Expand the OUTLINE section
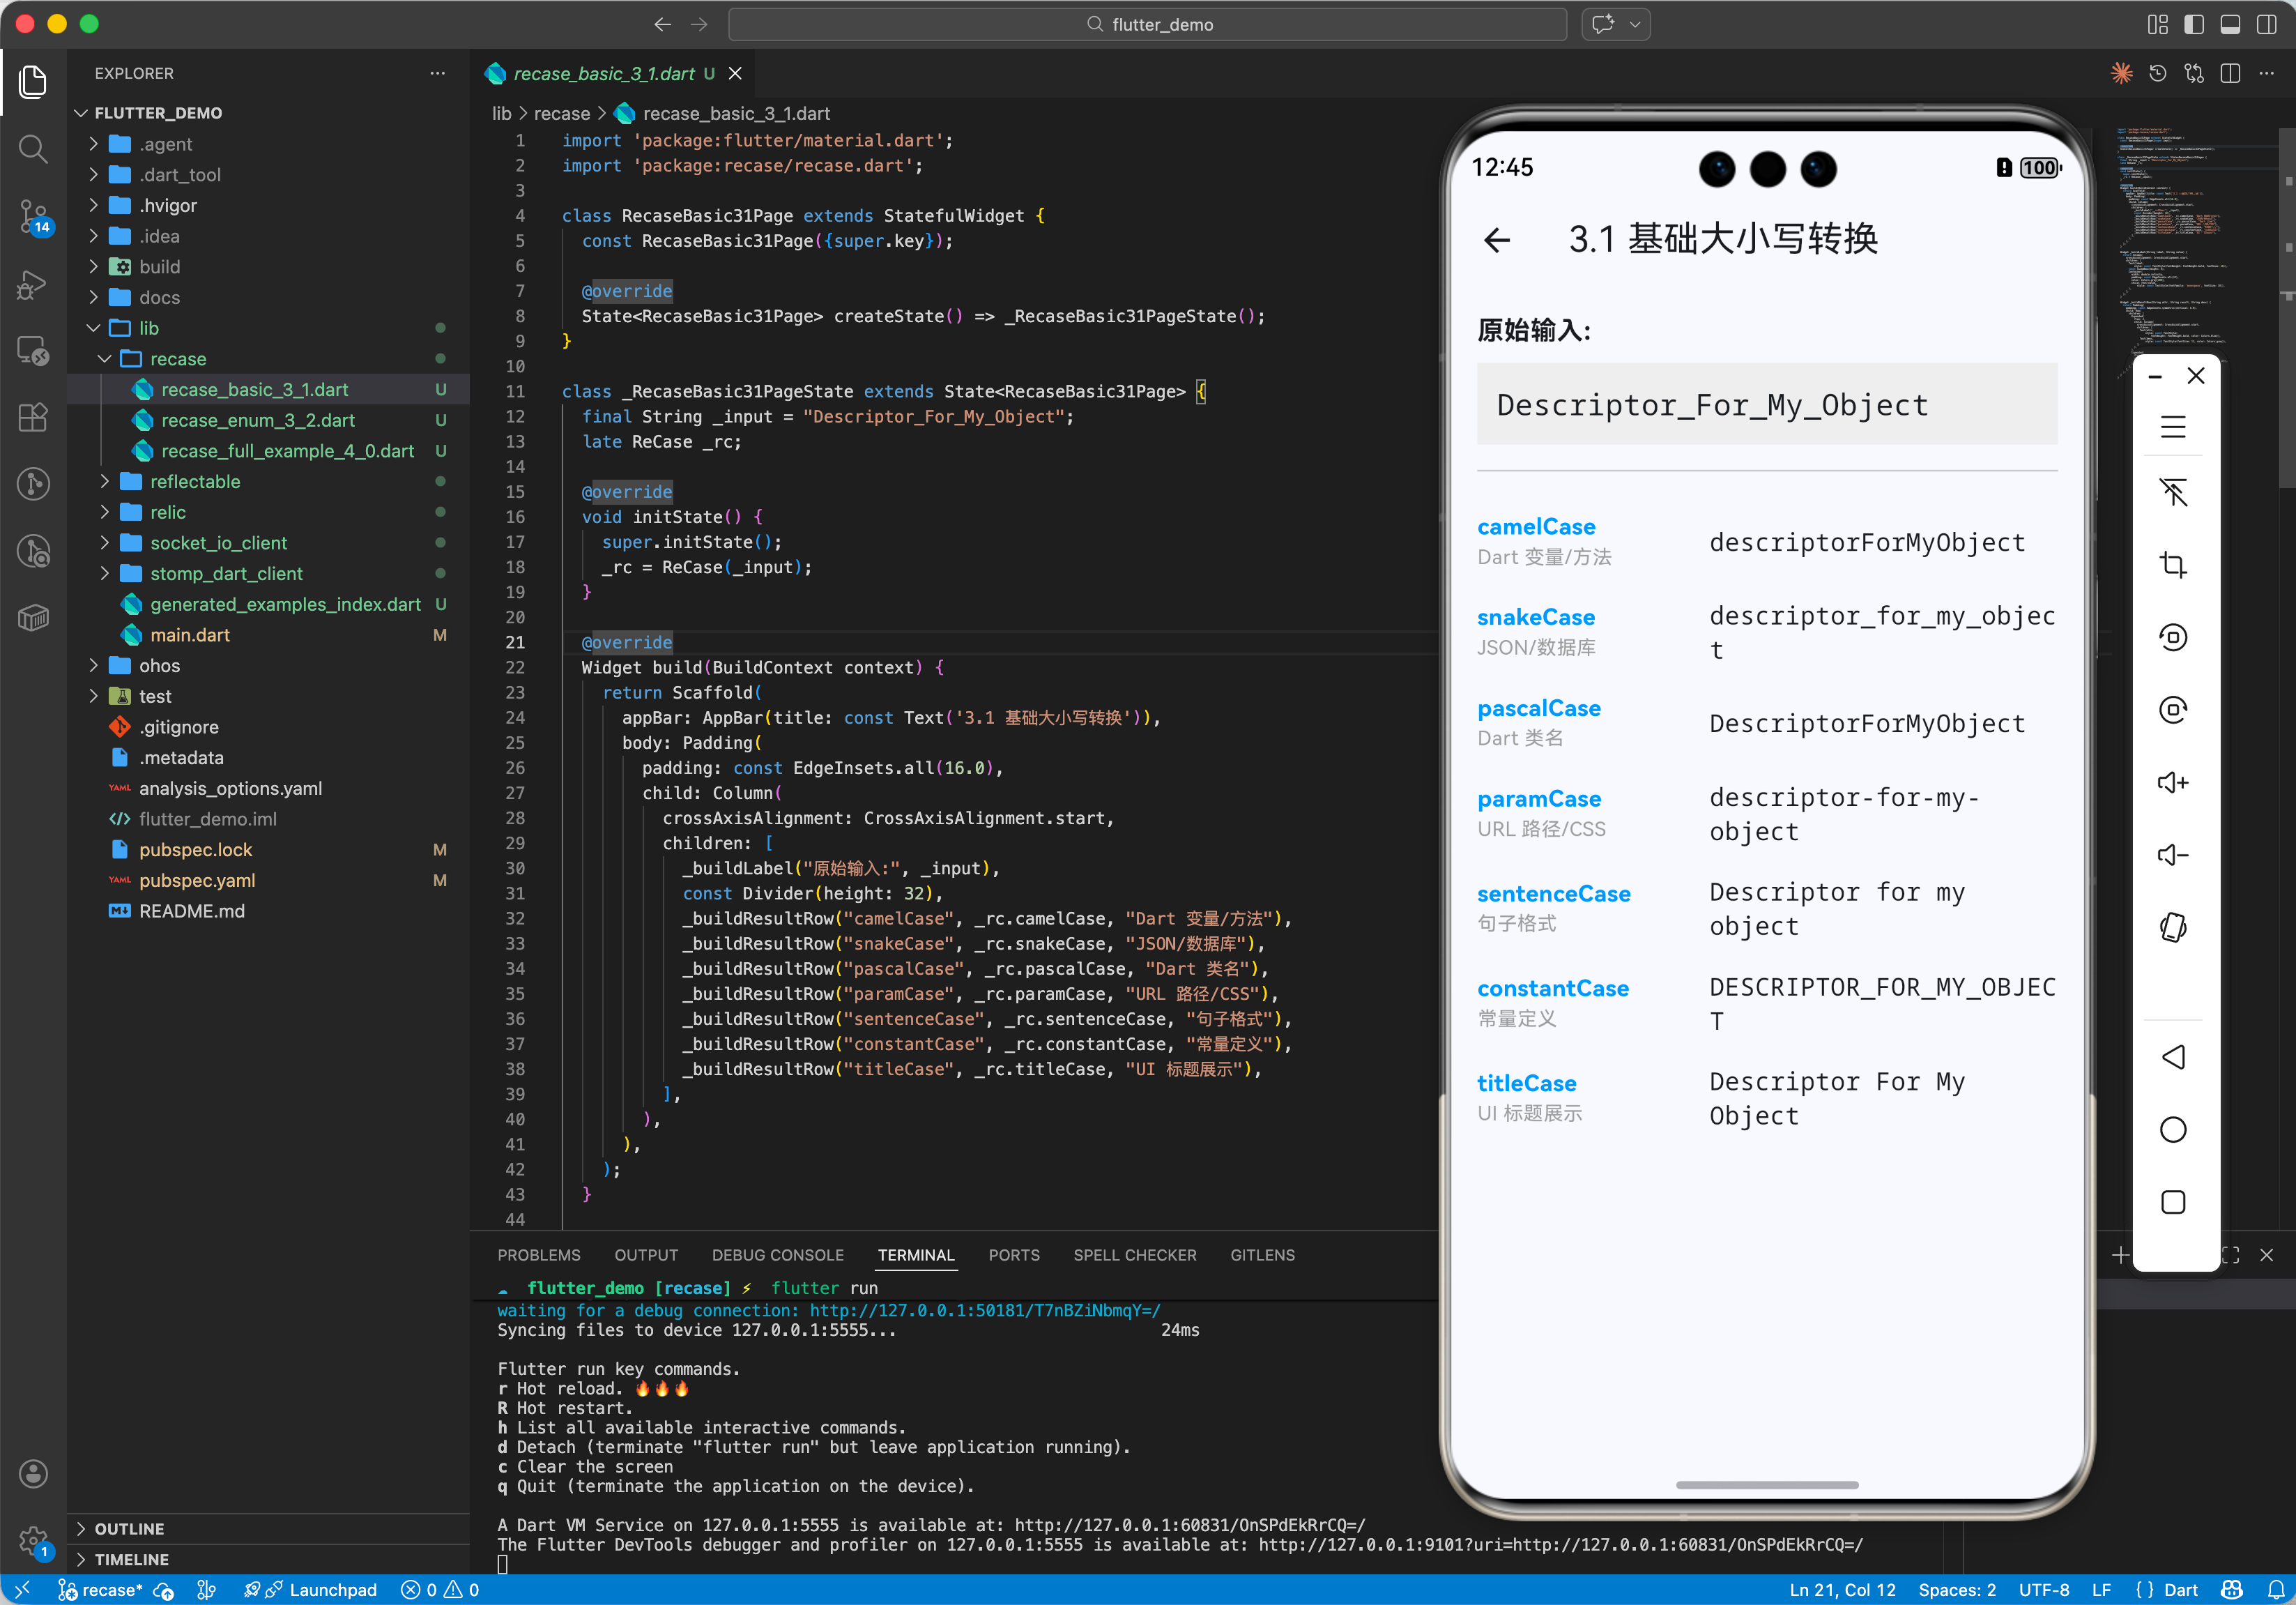The width and height of the screenshot is (2296, 1605). [x=129, y=1528]
